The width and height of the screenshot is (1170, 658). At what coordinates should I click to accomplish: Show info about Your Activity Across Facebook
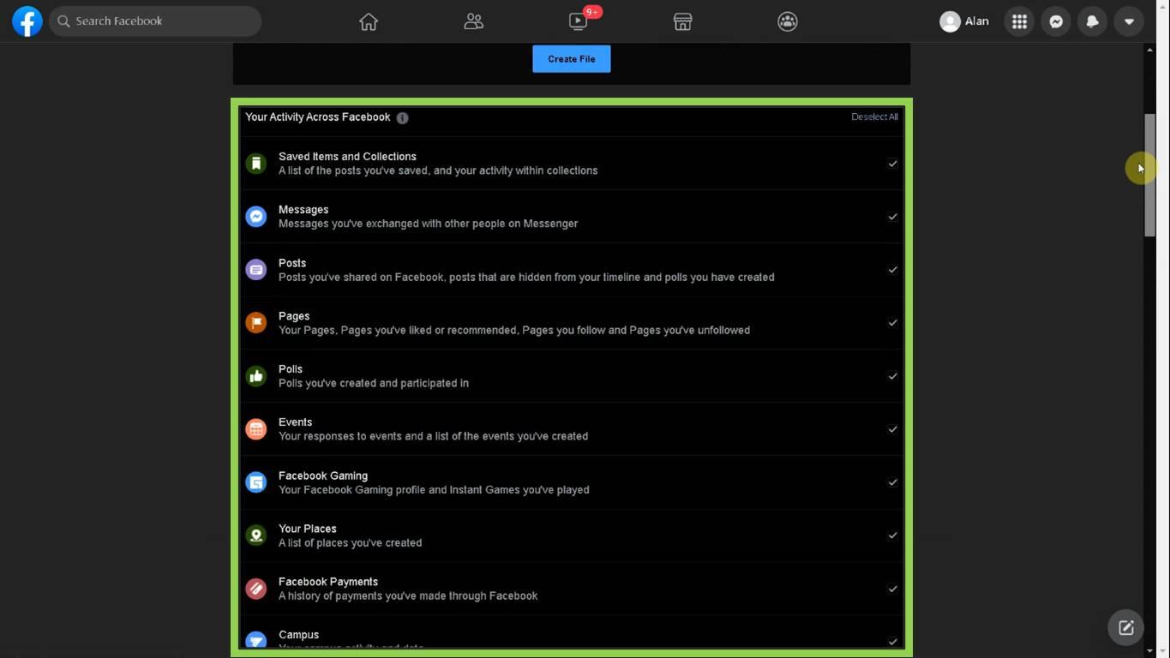point(402,118)
